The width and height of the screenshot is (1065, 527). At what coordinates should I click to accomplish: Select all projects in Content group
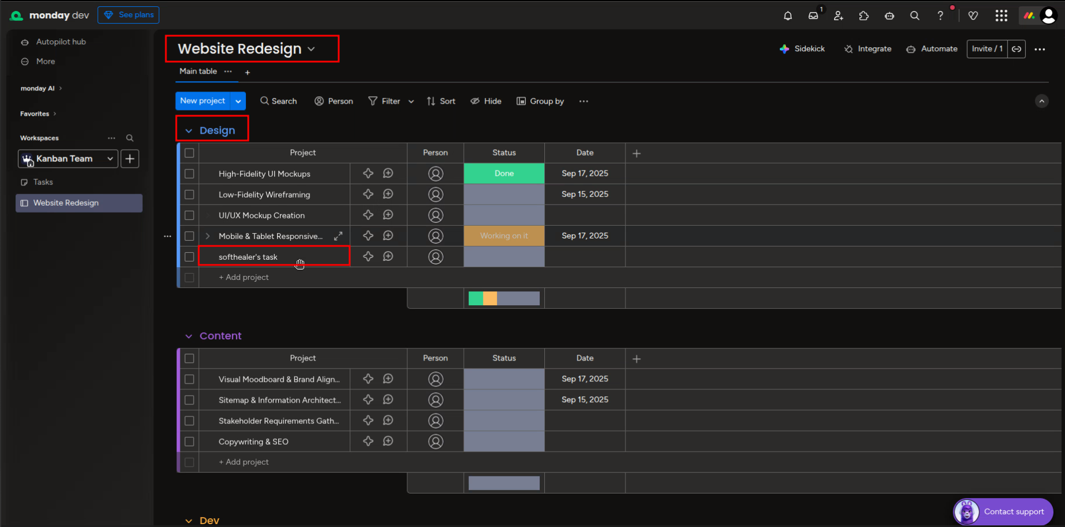coord(189,358)
